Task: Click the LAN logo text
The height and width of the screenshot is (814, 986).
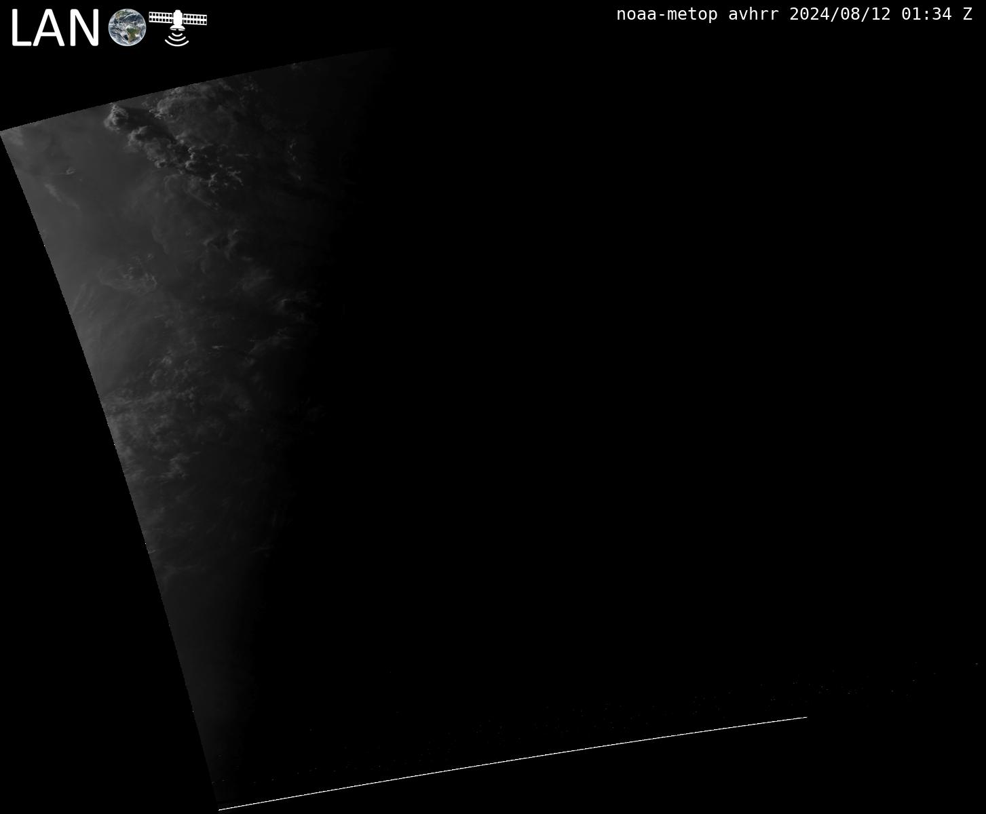Action: (x=56, y=29)
